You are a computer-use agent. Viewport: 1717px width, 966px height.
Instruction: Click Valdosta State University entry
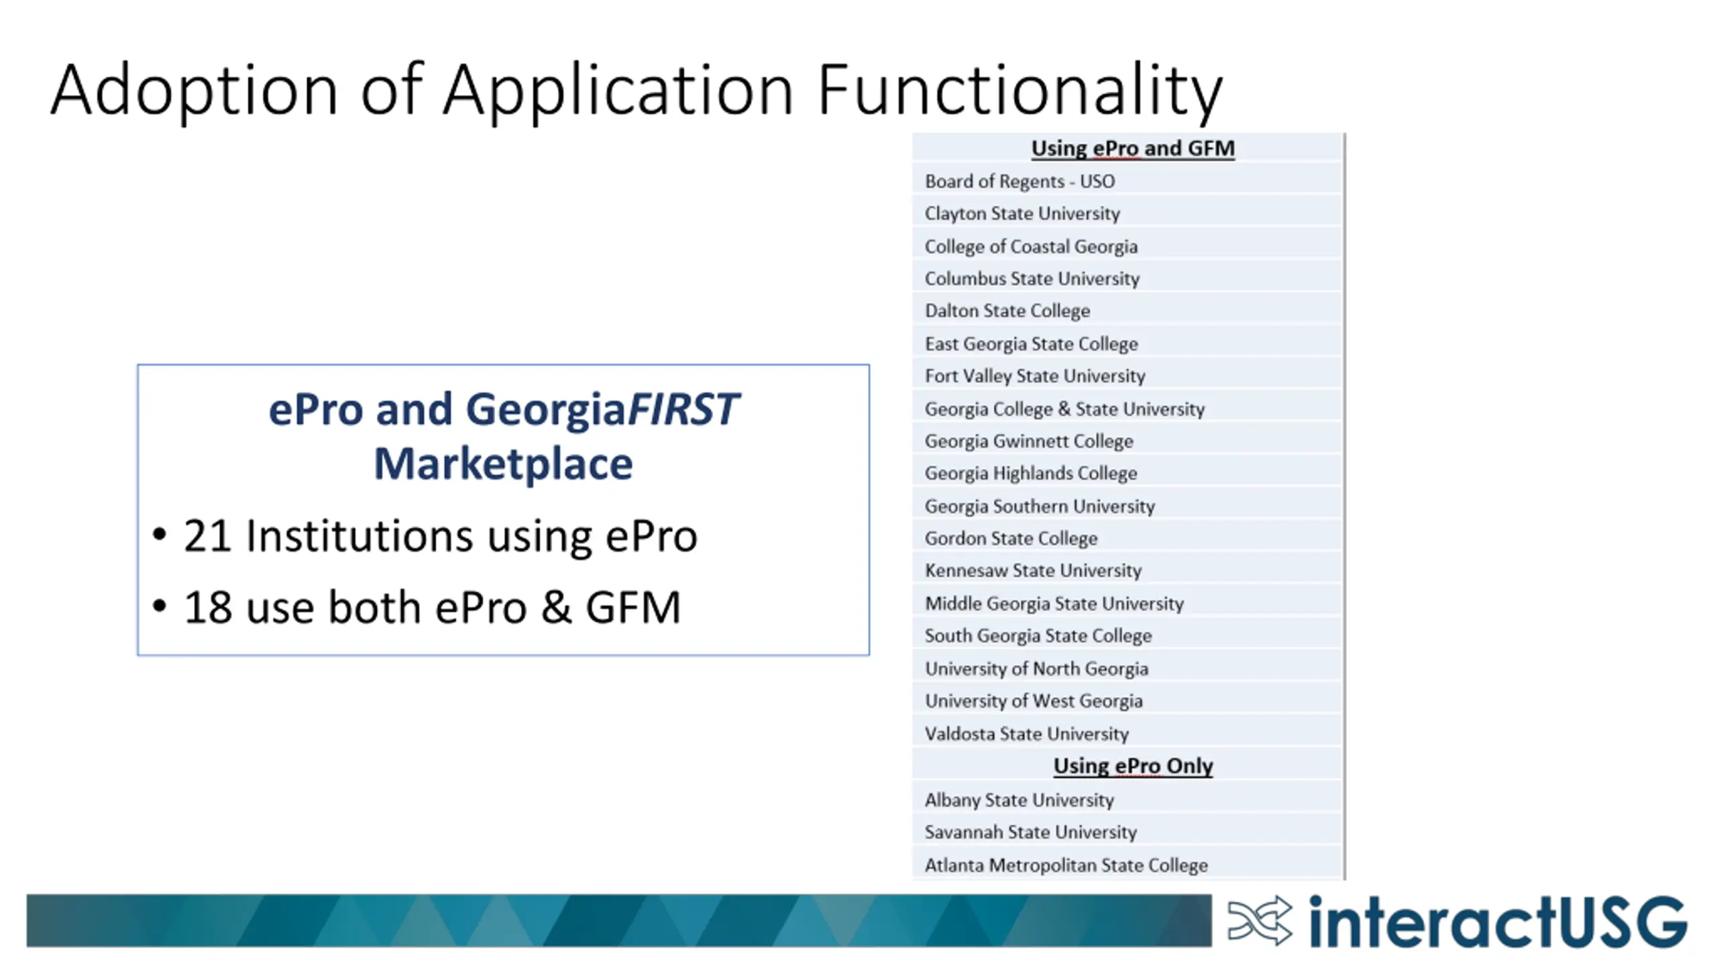(1026, 733)
